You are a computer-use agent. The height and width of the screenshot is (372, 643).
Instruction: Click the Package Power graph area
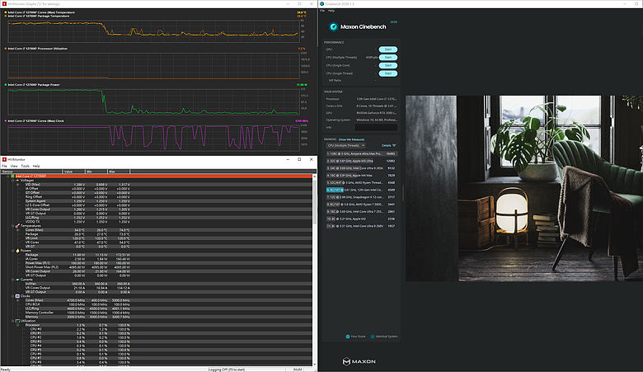tap(154, 101)
